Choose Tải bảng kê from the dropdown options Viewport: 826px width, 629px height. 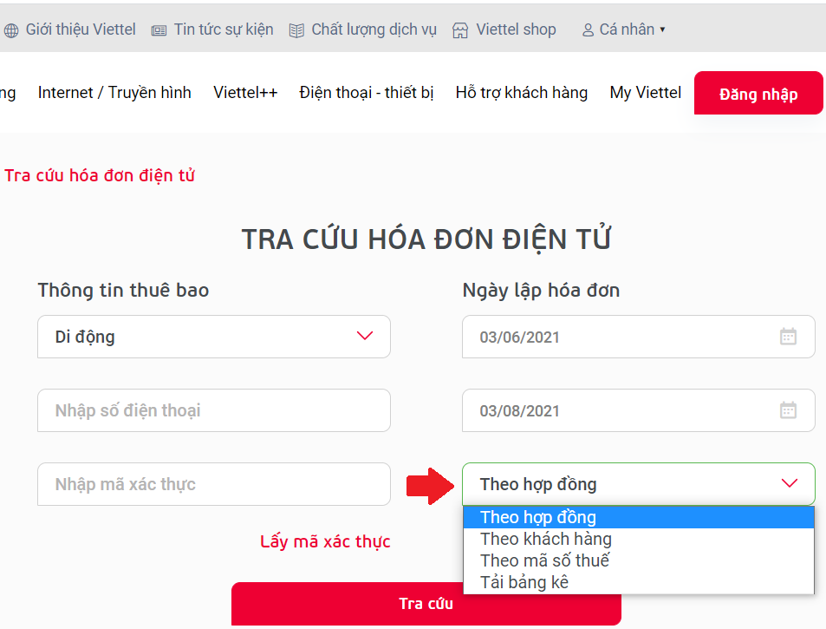tap(525, 581)
